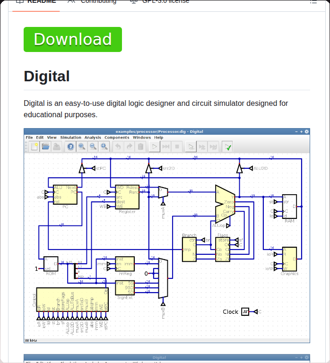
Task: Select the large Control block
Action: pyautogui.click(x=72, y=300)
